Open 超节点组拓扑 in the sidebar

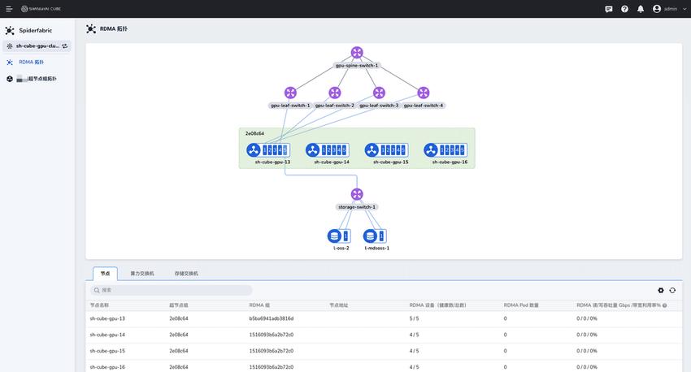click(41, 79)
